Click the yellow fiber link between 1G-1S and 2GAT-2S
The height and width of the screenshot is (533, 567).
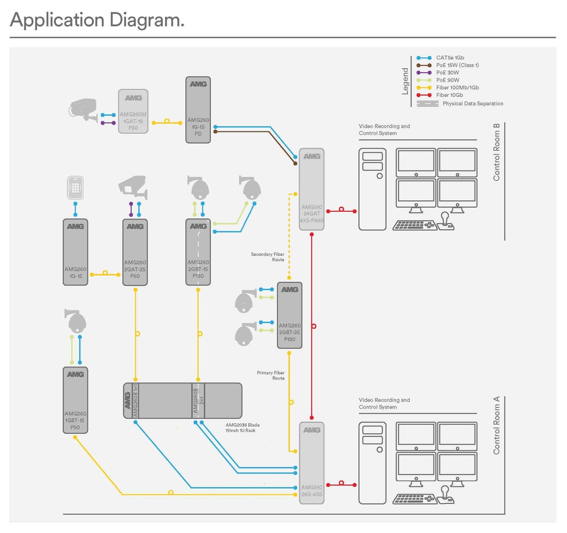pos(105,274)
